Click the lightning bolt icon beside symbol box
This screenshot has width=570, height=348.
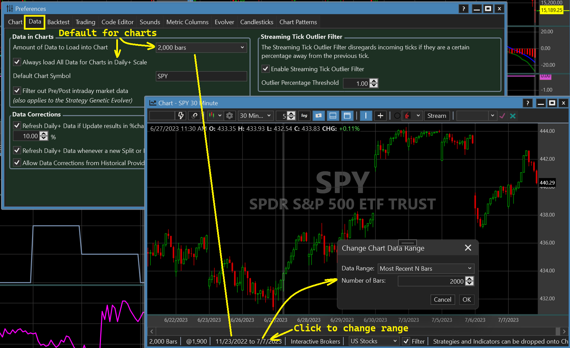(181, 116)
